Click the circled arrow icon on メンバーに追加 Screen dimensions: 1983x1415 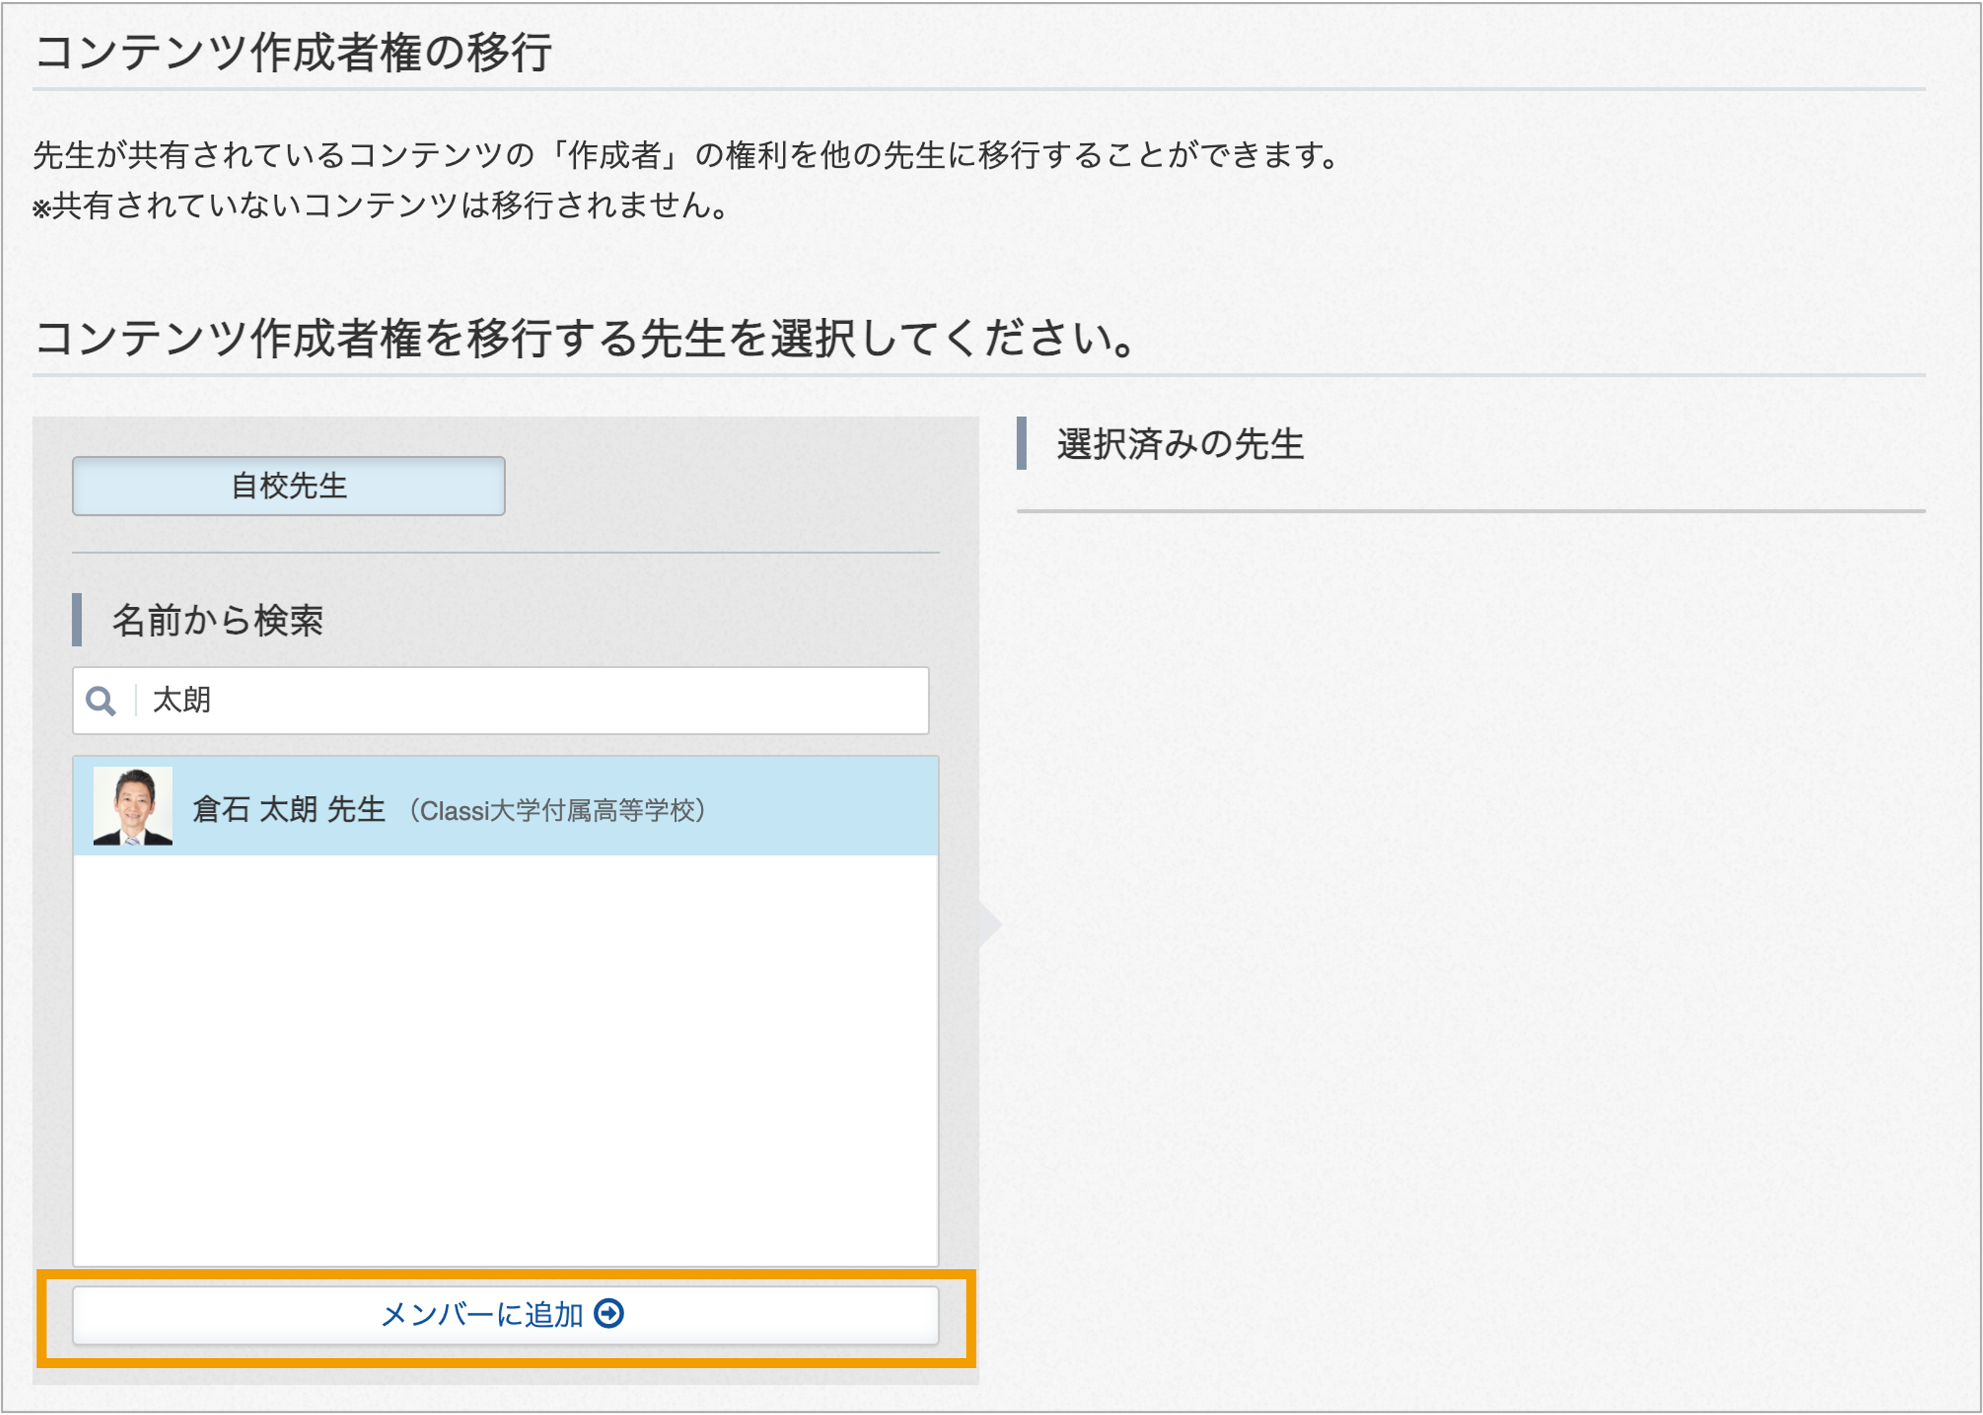click(x=609, y=1313)
